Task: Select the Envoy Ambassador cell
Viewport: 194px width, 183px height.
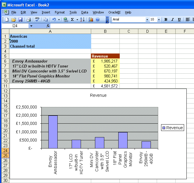Action: click(50, 61)
